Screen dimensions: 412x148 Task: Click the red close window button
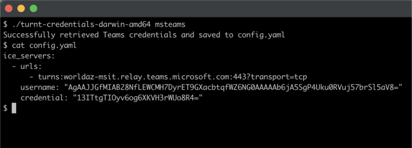coord(9,9)
